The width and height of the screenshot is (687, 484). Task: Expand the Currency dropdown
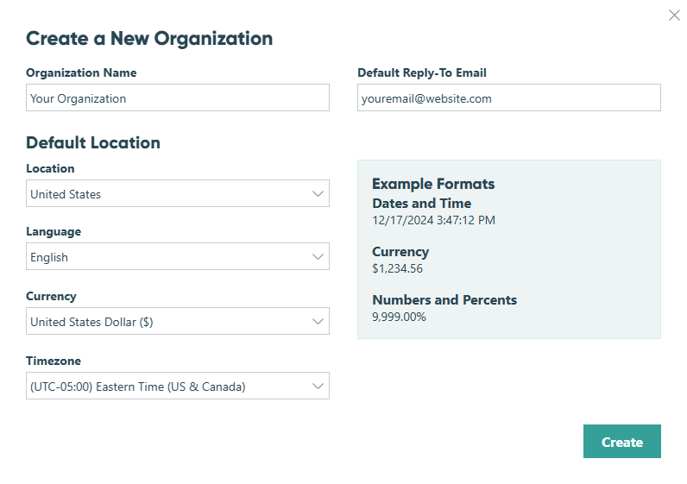pyautogui.click(x=178, y=321)
